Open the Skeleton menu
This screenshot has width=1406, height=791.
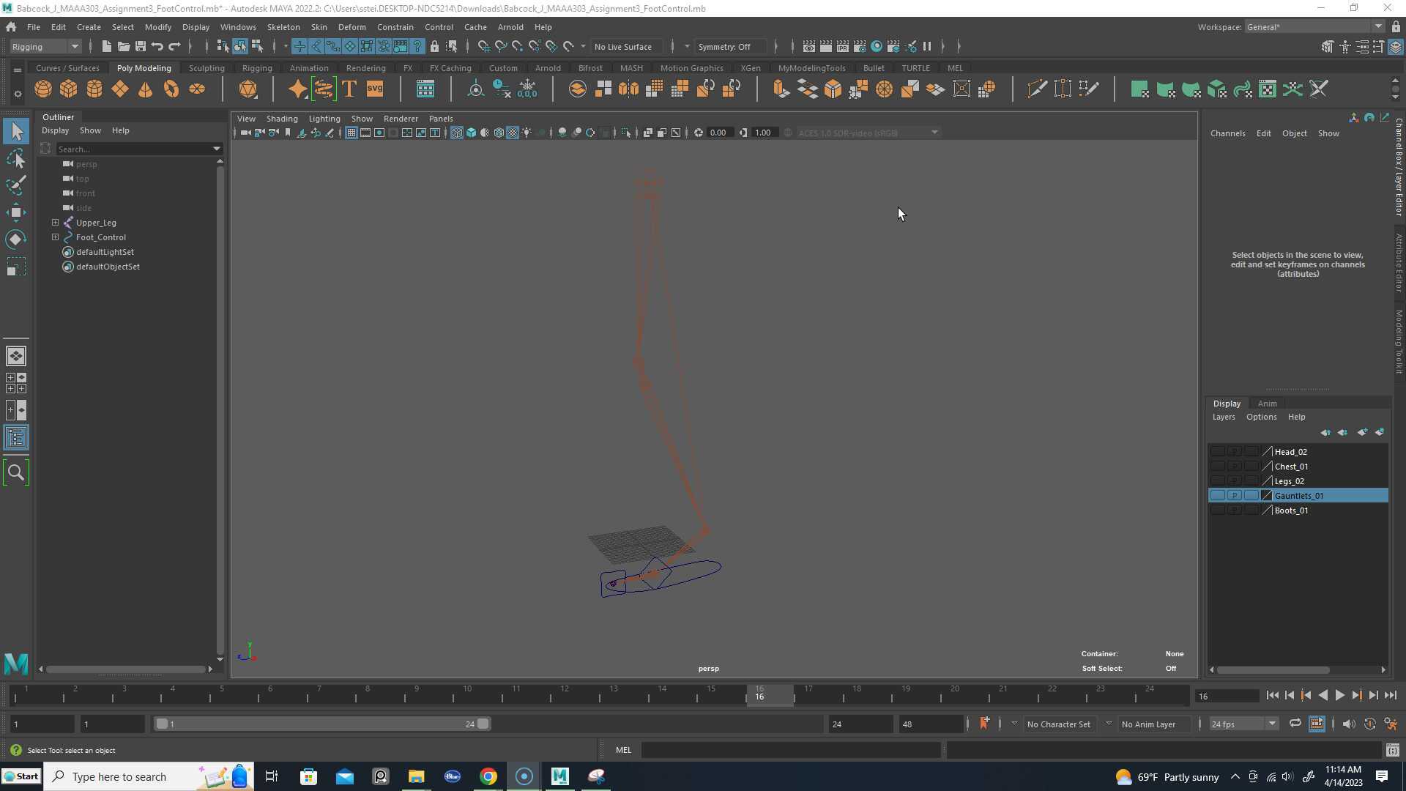283,27
